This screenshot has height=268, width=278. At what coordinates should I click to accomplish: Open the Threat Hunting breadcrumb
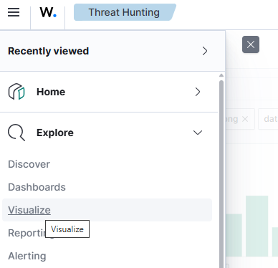pos(124,12)
